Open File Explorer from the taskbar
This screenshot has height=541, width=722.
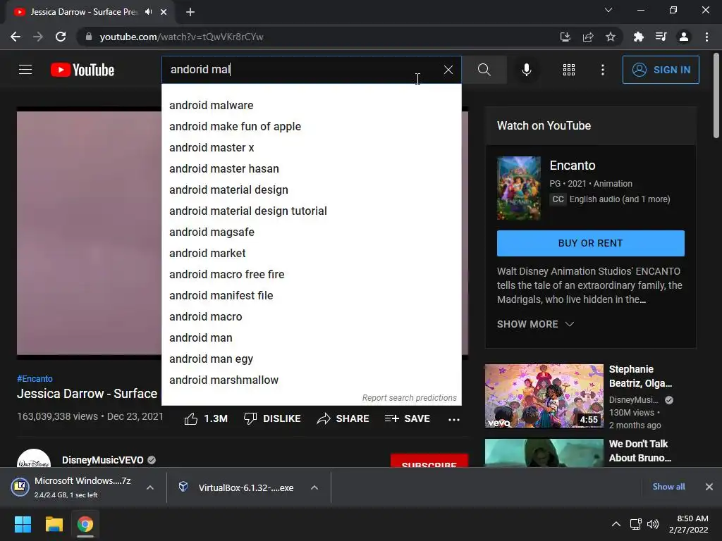coord(54,524)
